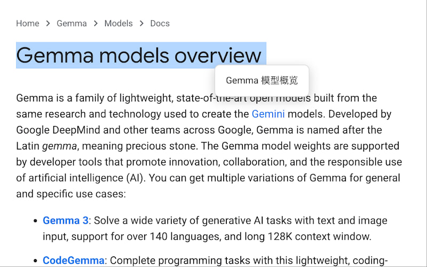Image resolution: width=427 pixels, height=267 pixels.
Task: Click the chevron between Models and Docs
Action: (x=141, y=23)
